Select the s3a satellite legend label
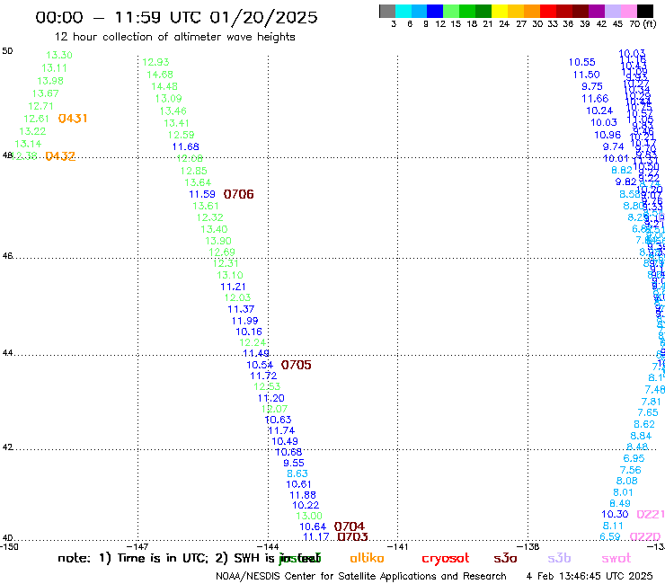This screenshot has width=665, height=584. coord(505,559)
